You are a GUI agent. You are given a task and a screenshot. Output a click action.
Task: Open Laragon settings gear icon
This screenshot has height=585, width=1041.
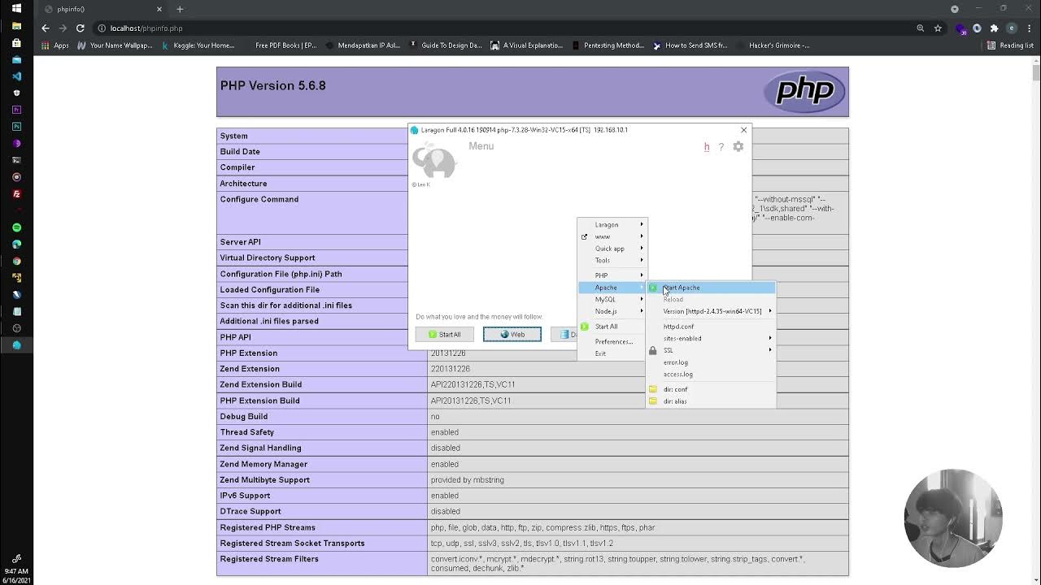point(738,146)
